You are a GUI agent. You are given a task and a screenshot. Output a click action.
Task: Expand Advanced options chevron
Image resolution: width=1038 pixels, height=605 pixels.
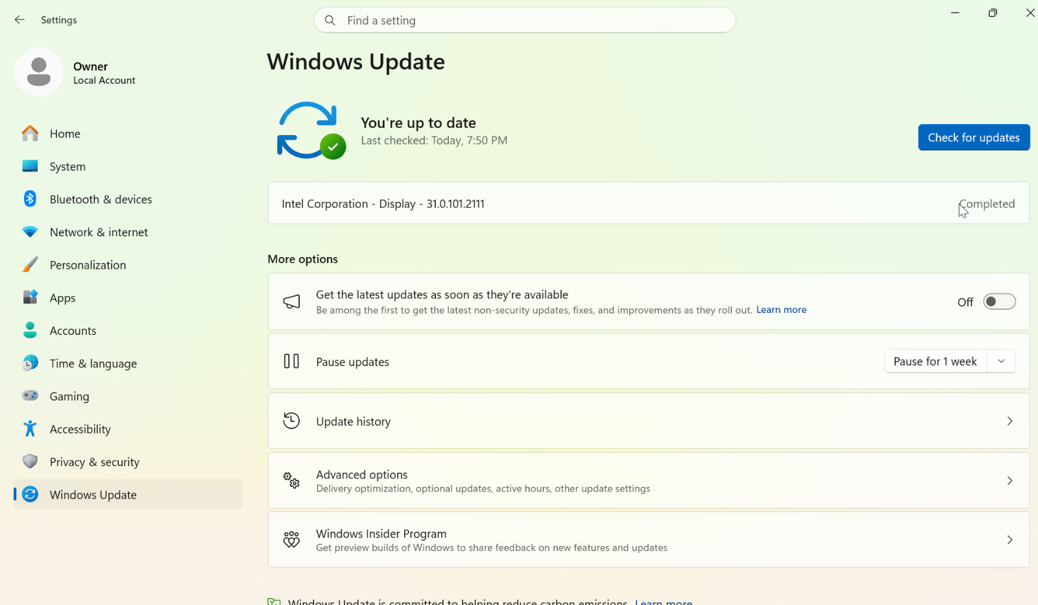(x=1010, y=481)
